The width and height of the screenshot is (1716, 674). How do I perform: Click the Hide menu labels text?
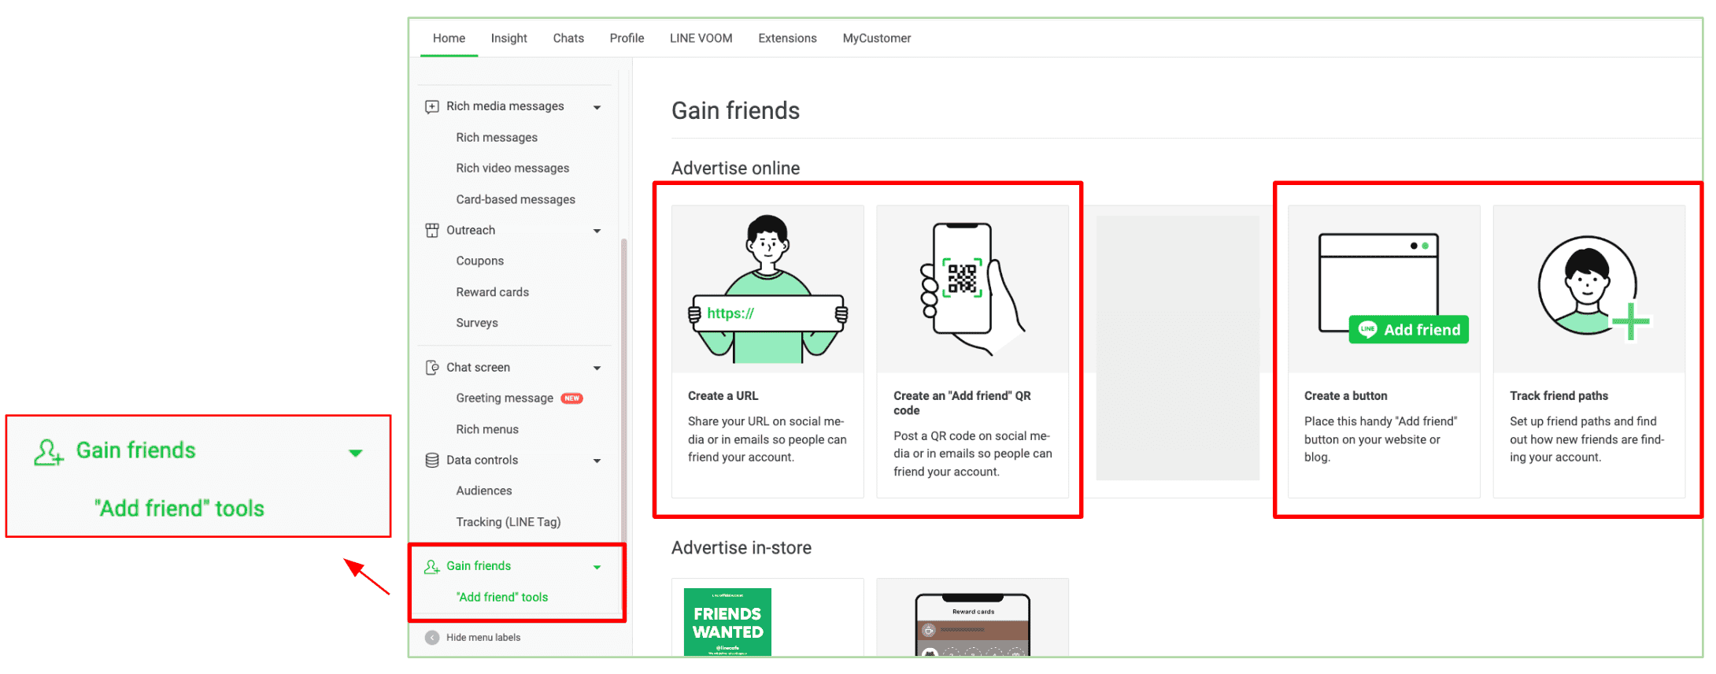point(483,638)
